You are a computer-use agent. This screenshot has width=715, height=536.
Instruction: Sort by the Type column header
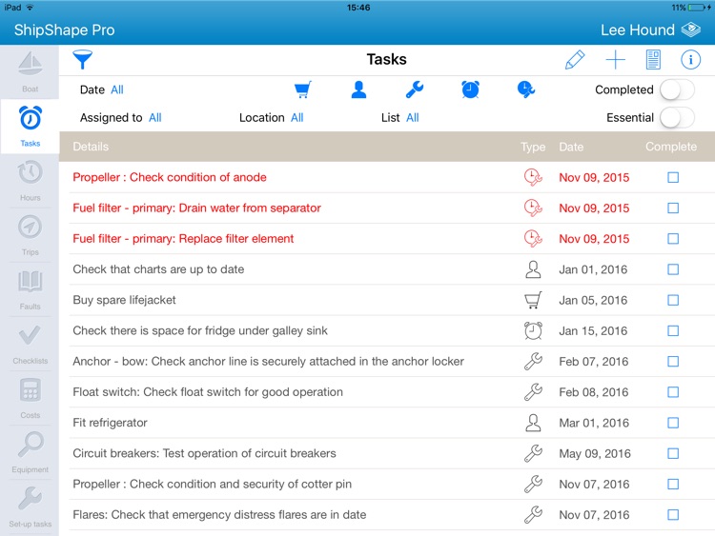[x=533, y=148]
